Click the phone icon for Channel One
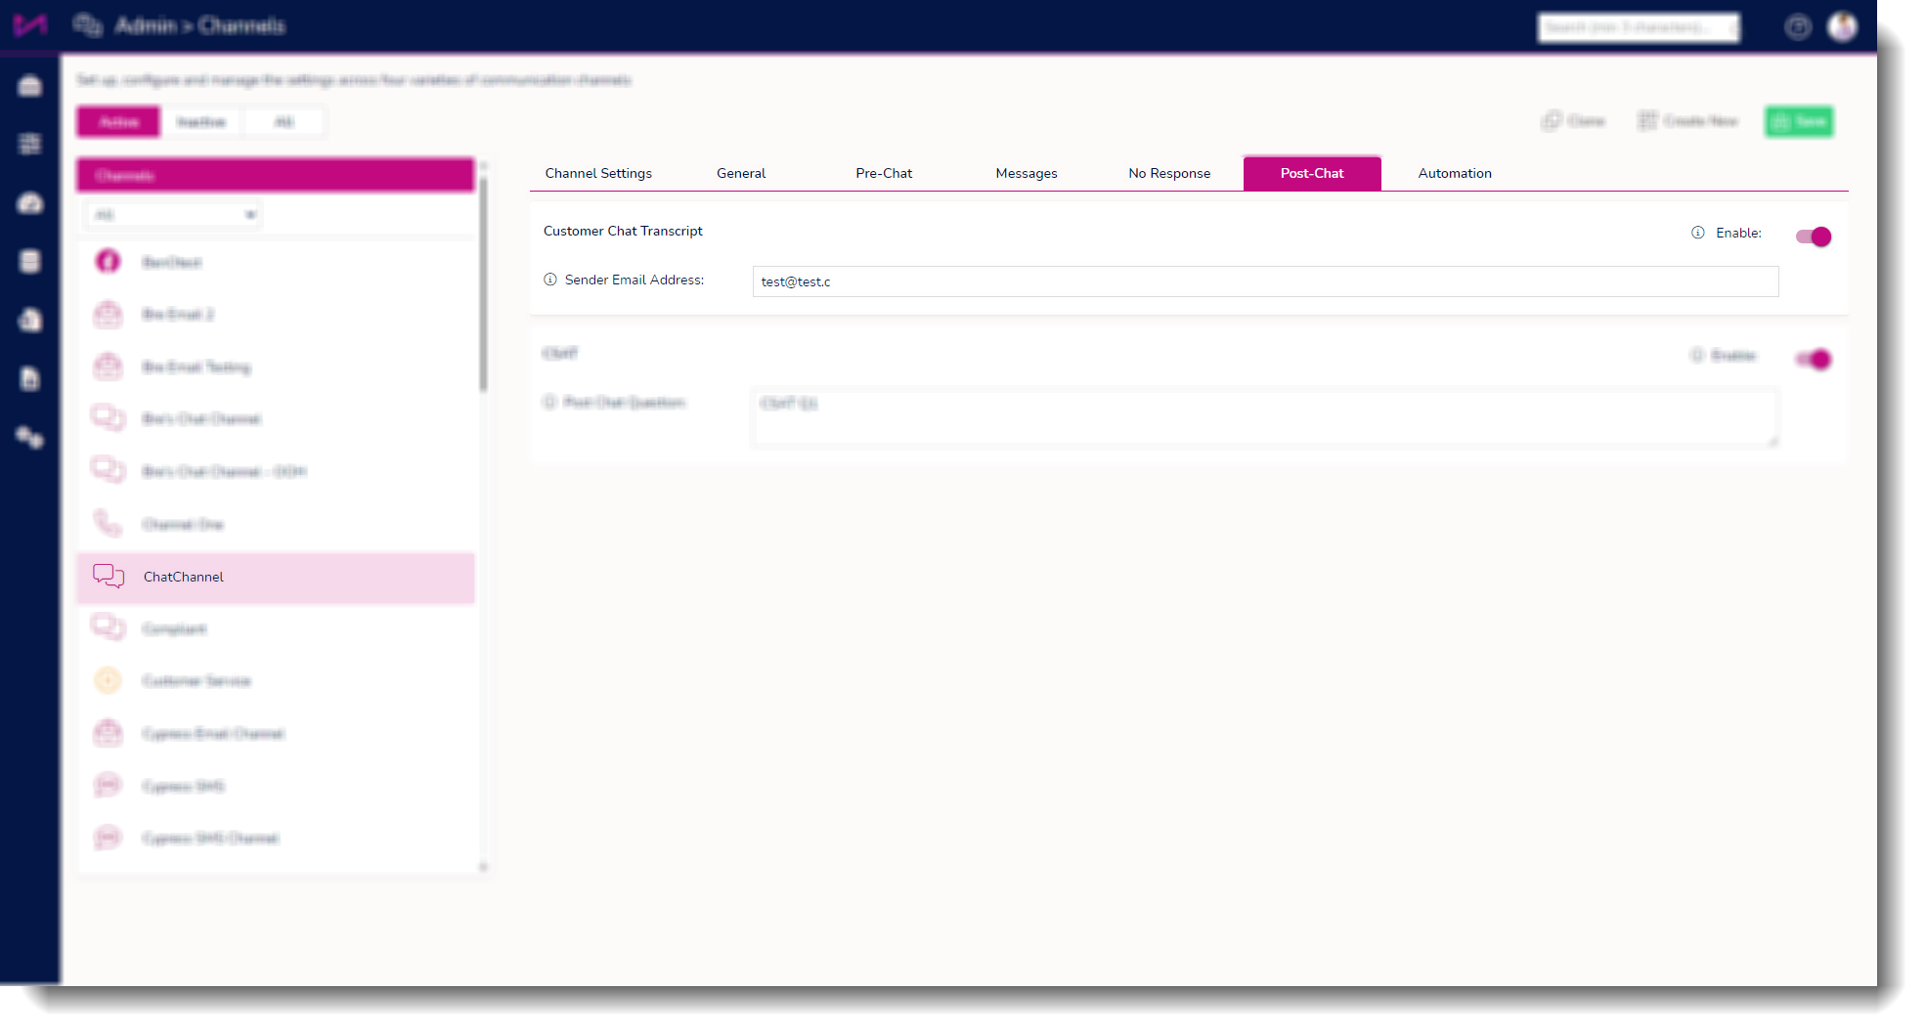Viewport: 1926px width, 1035px height. [x=109, y=524]
